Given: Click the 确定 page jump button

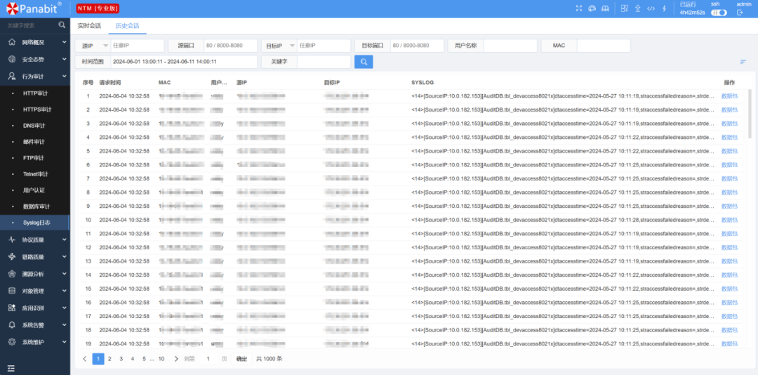Looking at the screenshot, I should click(241, 359).
